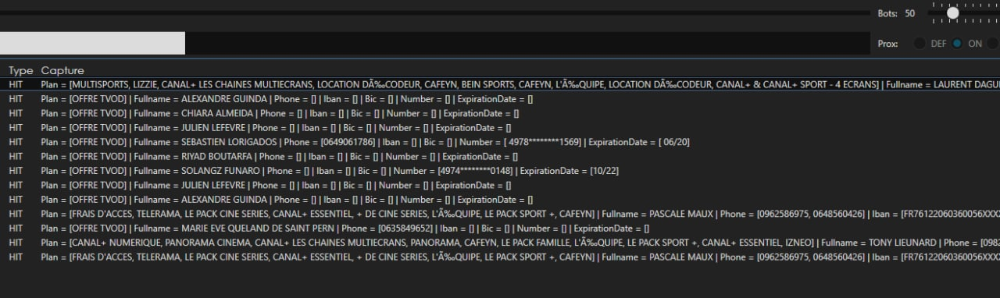Select the HIT row with MULTISPORTS plan
1000x298 pixels.
click(x=500, y=84)
